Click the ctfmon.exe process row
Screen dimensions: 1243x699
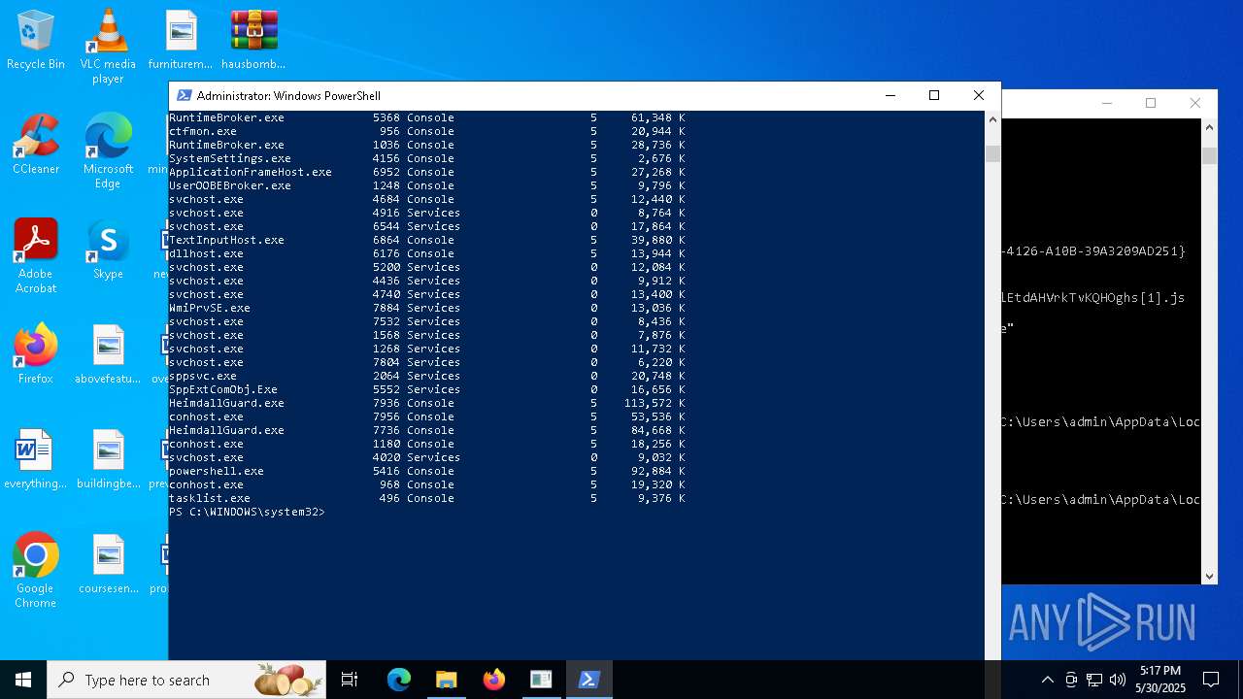click(x=427, y=131)
